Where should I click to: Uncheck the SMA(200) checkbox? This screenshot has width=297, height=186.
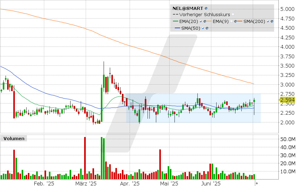point(268,22)
